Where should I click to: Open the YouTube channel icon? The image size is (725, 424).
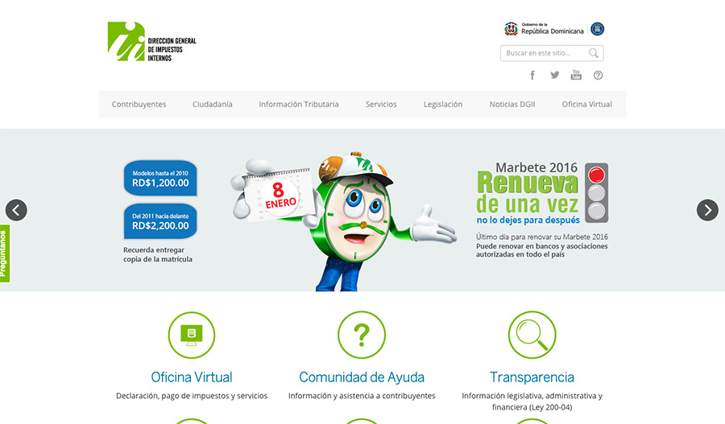pyautogui.click(x=576, y=75)
